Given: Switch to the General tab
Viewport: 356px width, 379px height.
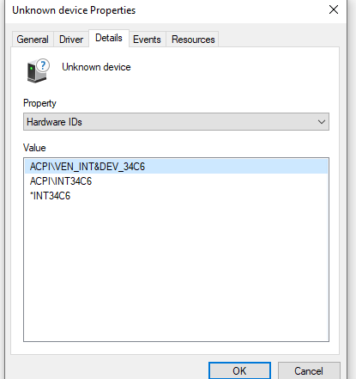Looking at the screenshot, I should [33, 40].
